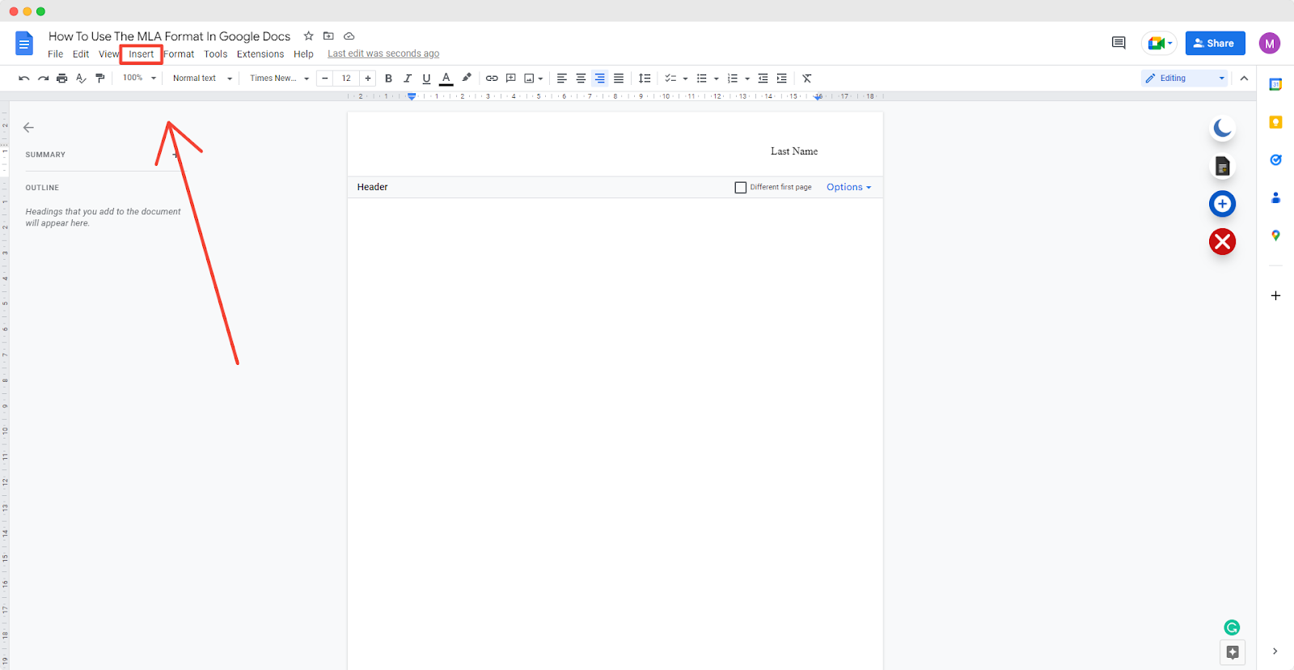Hide the menus with the collapse chevron

(x=1244, y=78)
